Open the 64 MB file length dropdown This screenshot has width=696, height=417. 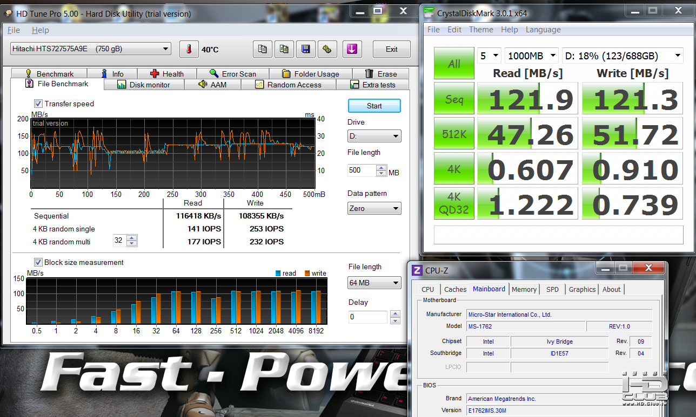coord(374,283)
